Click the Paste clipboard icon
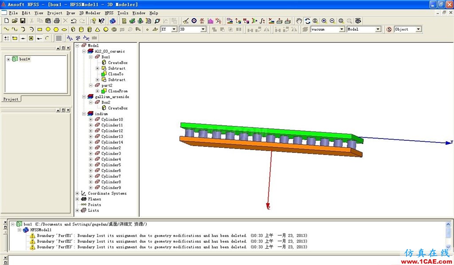Viewport: 454px width, 265px height. (48, 21)
